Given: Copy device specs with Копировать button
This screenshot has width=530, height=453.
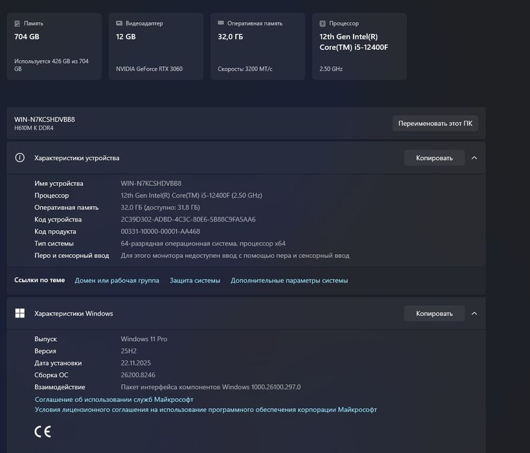Looking at the screenshot, I should coord(434,158).
